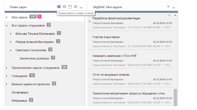Screen dimensions: 197x110
Task: Expand the Разработка проектной документации task
Action: 90,22
